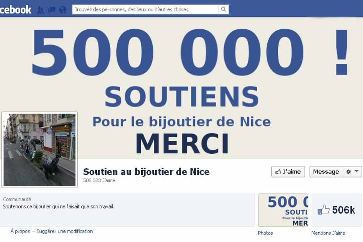The height and width of the screenshot is (242, 363).
Task: Open the friend requests icon
Action: tap(40, 10)
